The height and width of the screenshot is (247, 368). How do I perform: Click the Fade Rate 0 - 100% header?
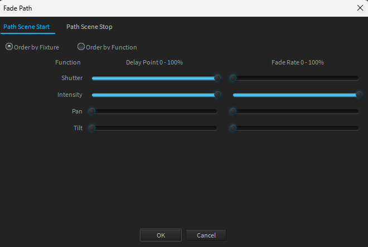coord(297,62)
